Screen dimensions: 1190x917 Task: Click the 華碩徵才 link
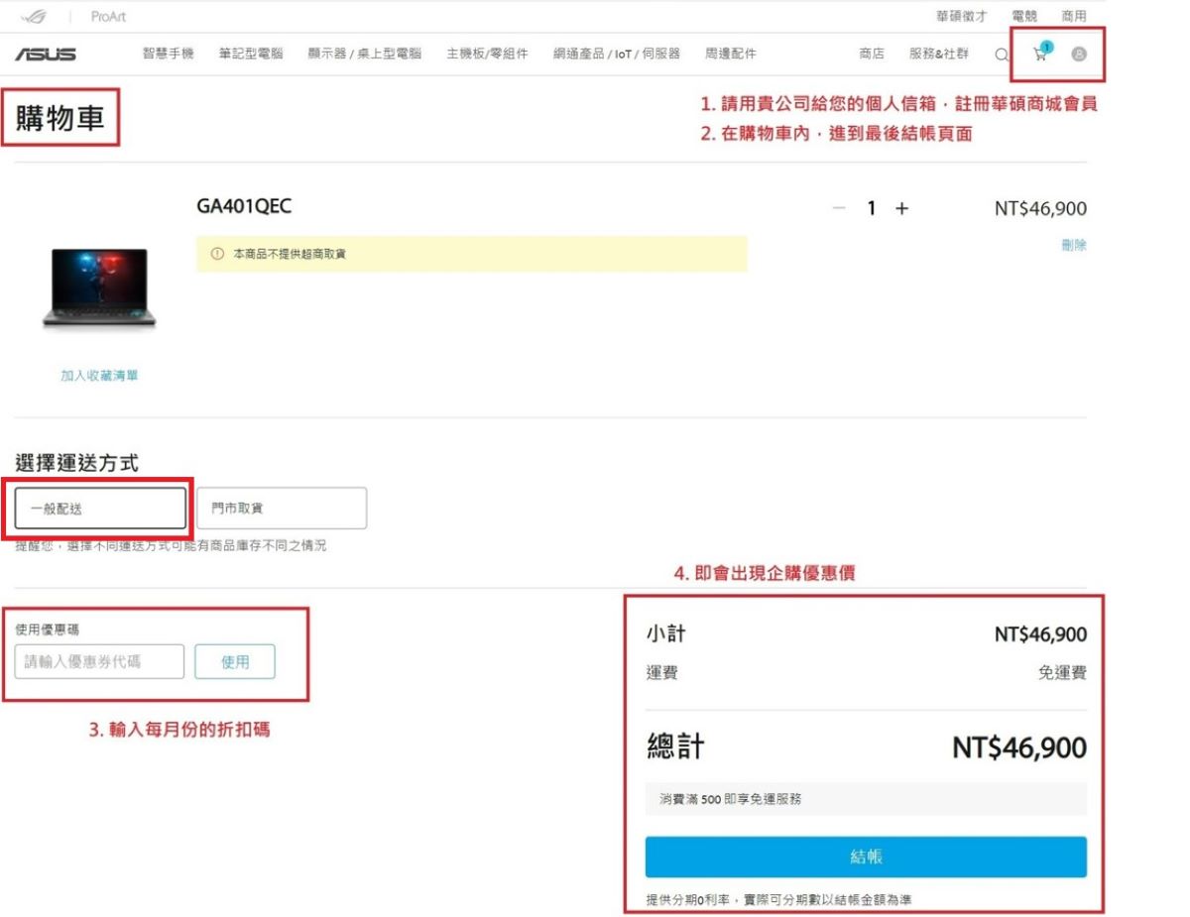(961, 17)
